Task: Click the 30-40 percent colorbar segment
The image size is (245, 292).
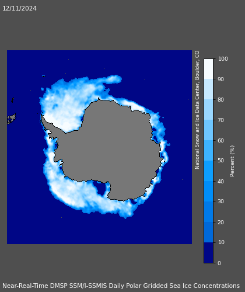Action: click(x=208, y=192)
